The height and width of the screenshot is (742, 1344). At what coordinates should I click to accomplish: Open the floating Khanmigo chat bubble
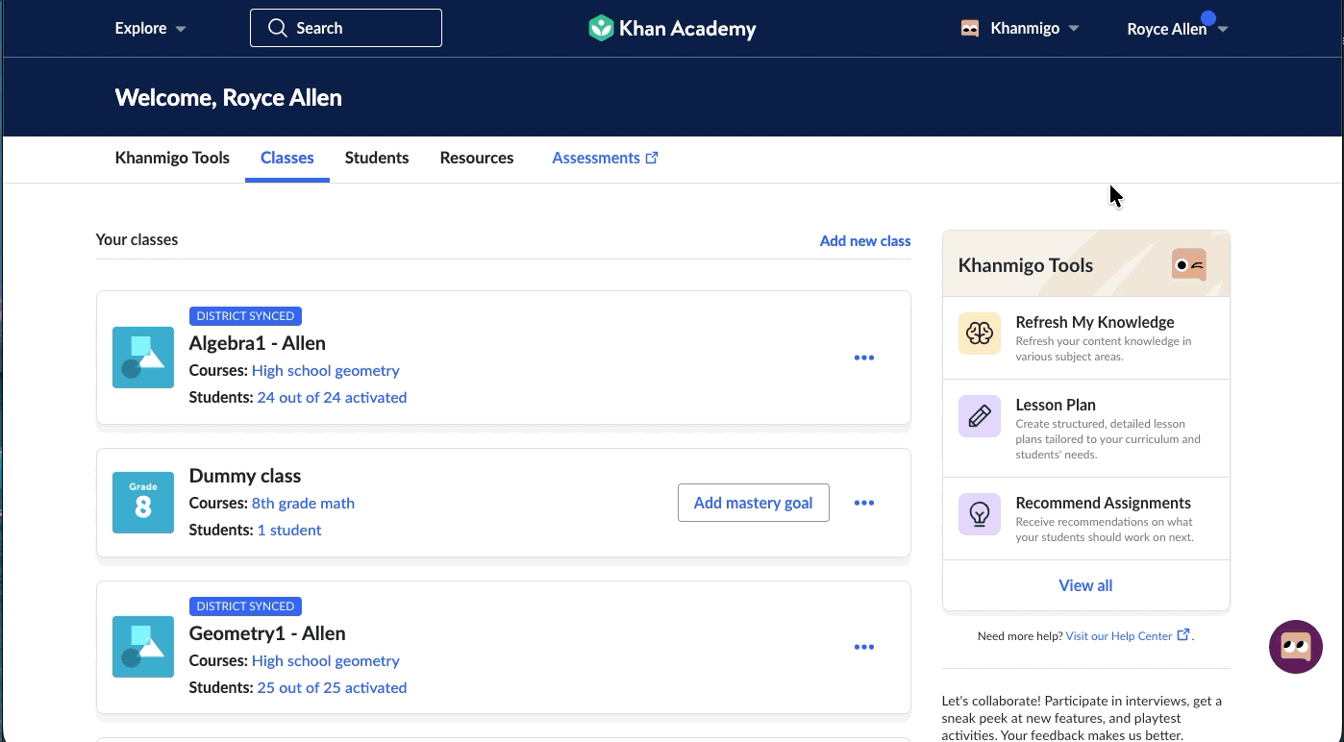pyautogui.click(x=1296, y=647)
